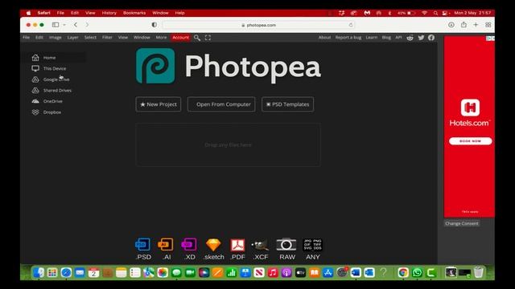515x289 pixels.
Task: Open Photopea File menu
Action: point(27,38)
